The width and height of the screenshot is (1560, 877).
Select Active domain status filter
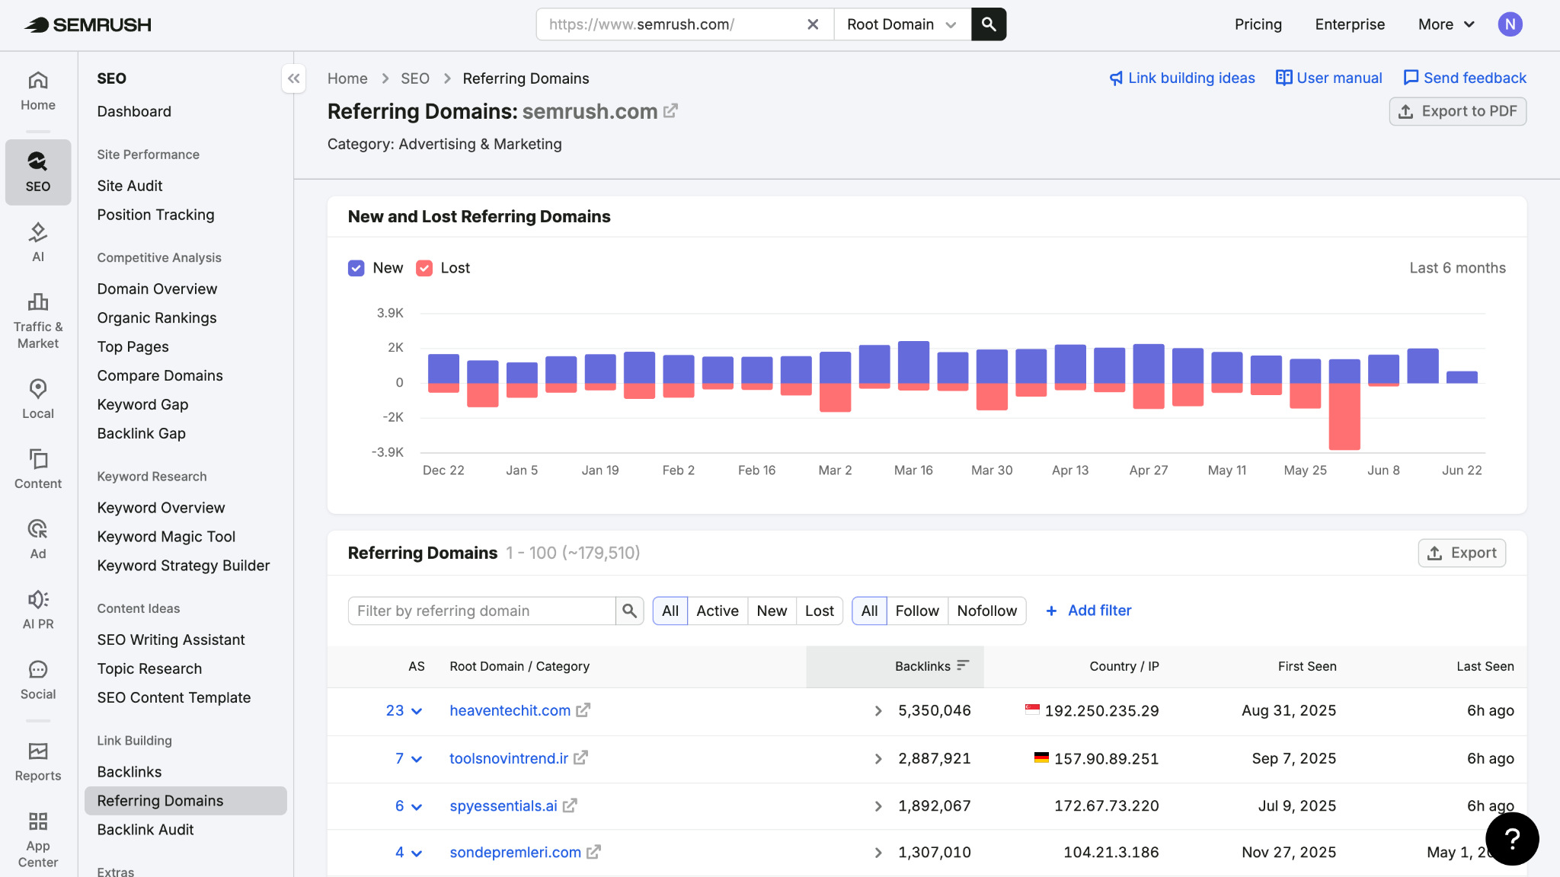point(718,611)
